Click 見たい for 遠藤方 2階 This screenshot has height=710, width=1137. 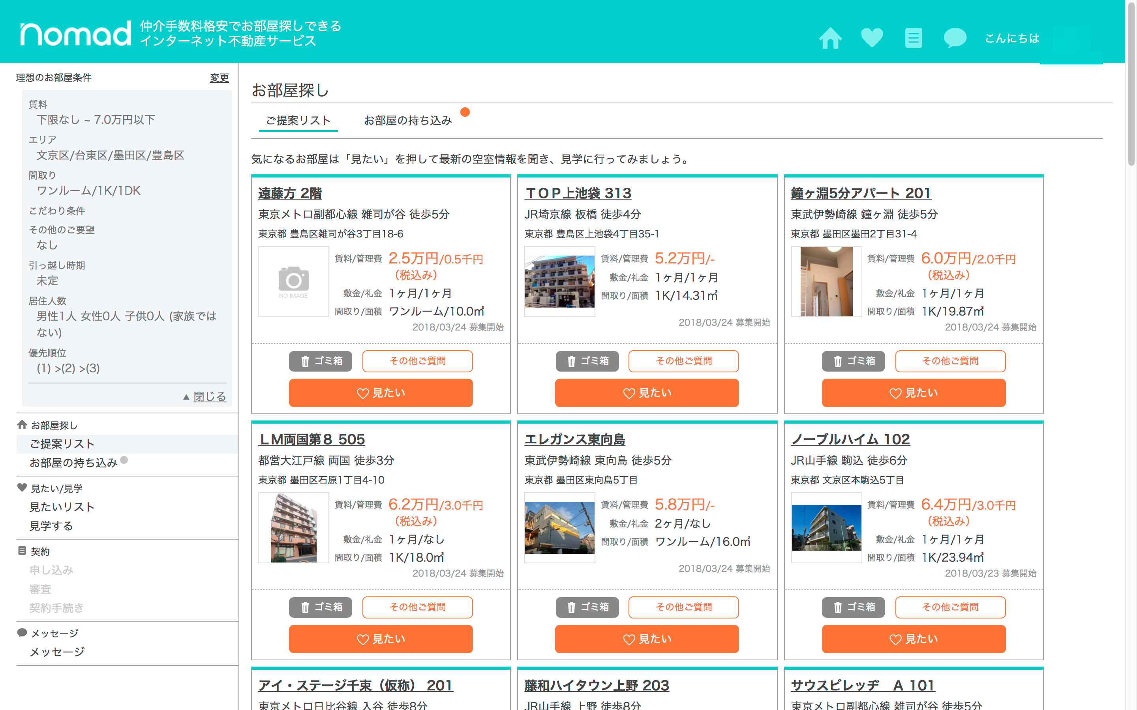pos(381,393)
